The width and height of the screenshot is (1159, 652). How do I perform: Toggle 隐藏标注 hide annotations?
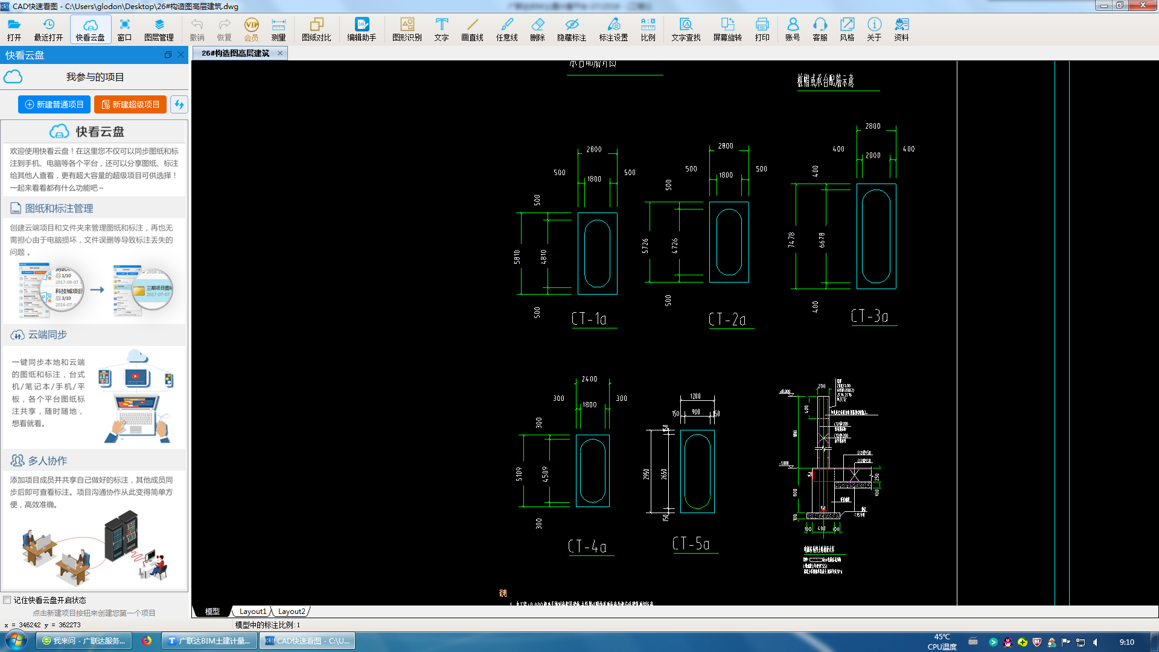pyautogui.click(x=572, y=29)
